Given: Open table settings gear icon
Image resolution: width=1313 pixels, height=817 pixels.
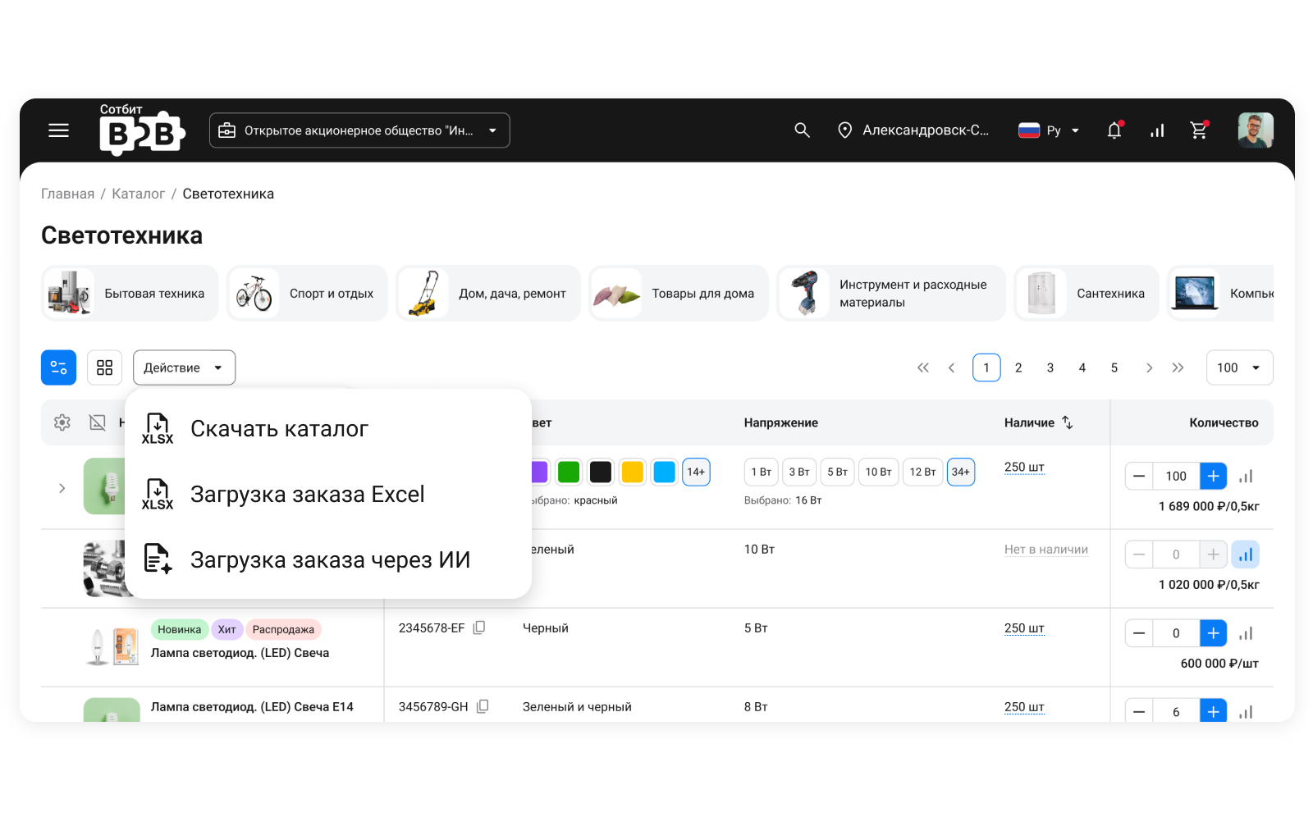Looking at the screenshot, I should (x=62, y=422).
